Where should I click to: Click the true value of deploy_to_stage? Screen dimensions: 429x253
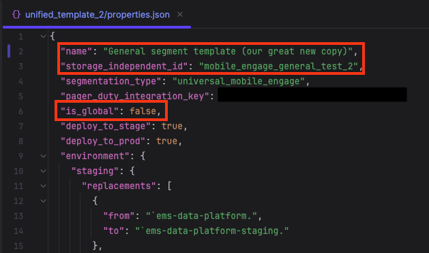[172, 126]
